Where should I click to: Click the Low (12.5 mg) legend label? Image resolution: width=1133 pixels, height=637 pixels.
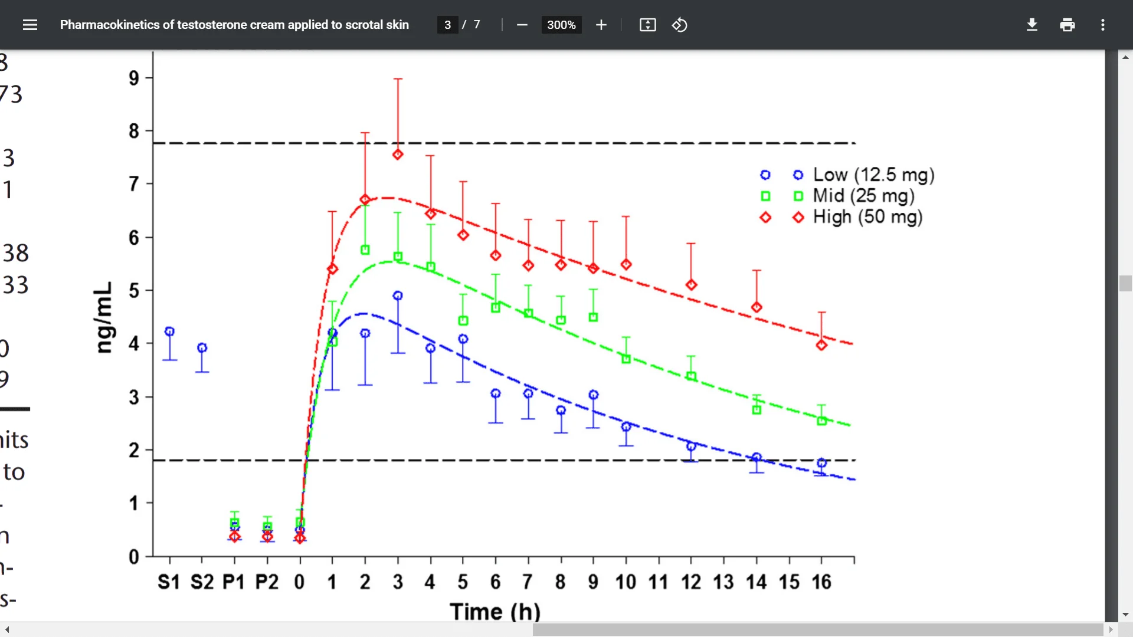click(x=873, y=175)
